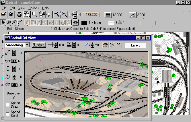Open the Options menu
This screenshot has width=191, height=122.
coord(34,8)
